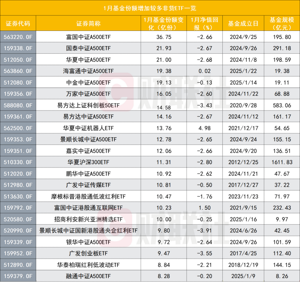Click the table title '1月基金份额增加较多非货ETF一览'
This screenshot has height=282, width=300.
click(150, 8)
